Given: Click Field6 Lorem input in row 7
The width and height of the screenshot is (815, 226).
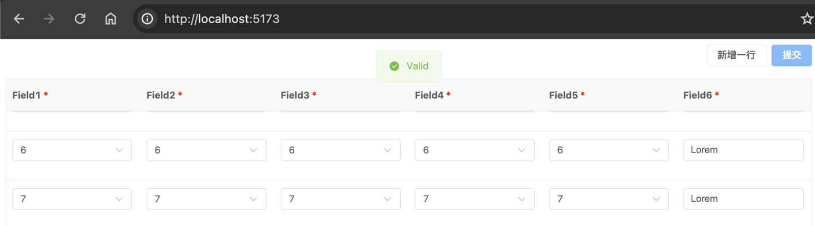Looking at the screenshot, I should coord(743,199).
